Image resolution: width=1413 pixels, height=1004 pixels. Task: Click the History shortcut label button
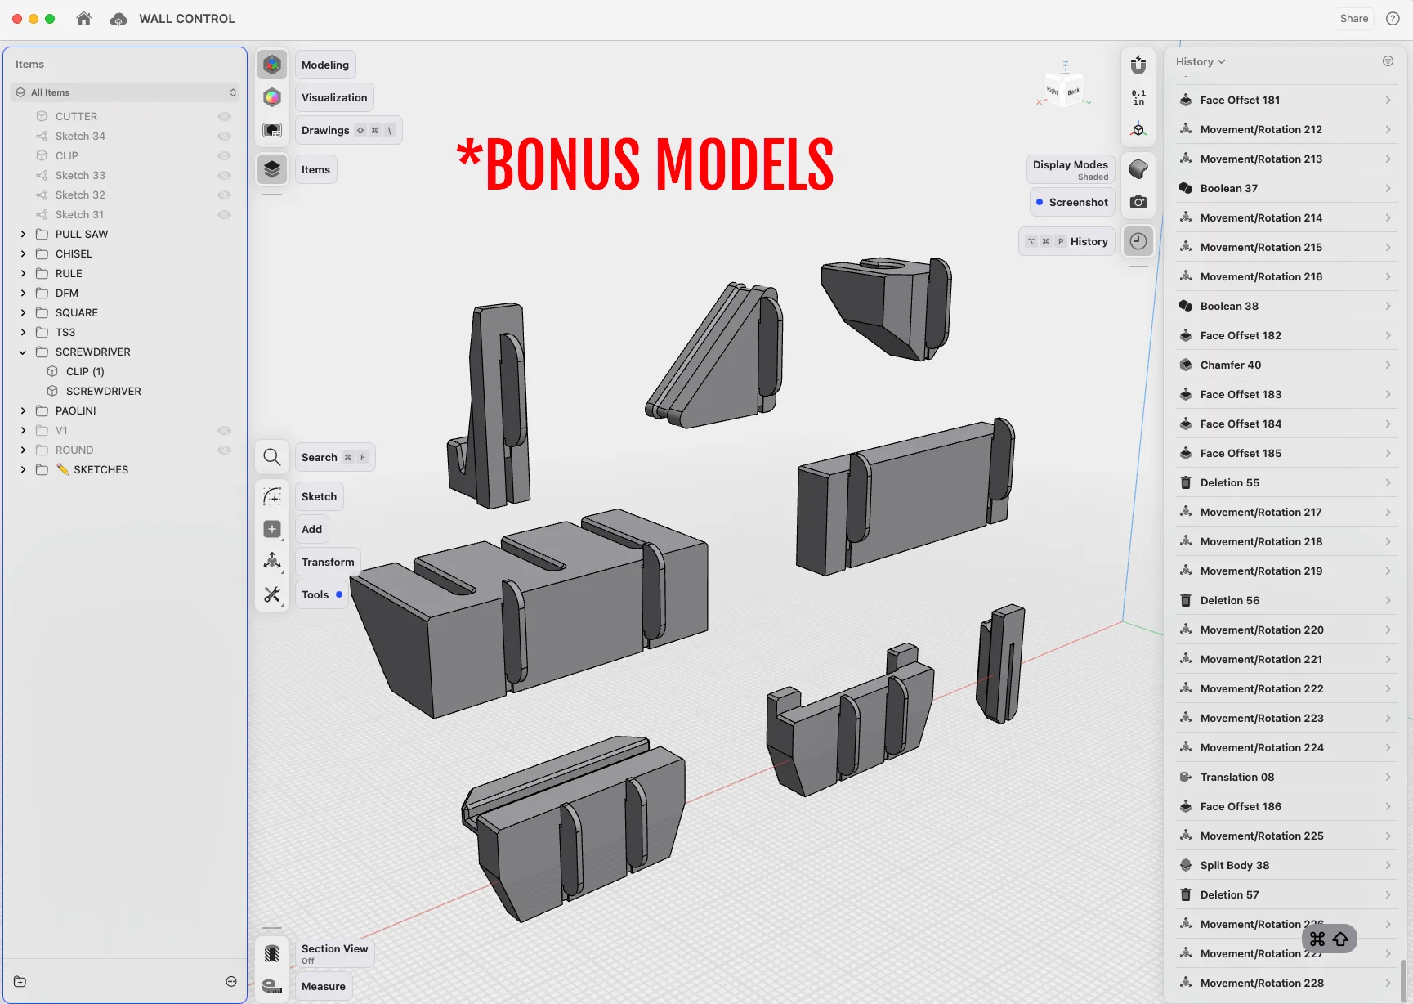click(1066, 241)
